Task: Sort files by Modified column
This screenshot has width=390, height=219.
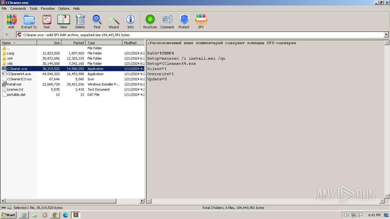Action: pos(133,43)
